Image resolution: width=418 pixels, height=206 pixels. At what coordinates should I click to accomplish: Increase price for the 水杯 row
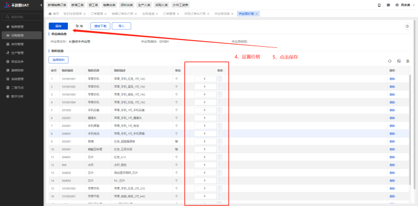[x=220, y=164]
